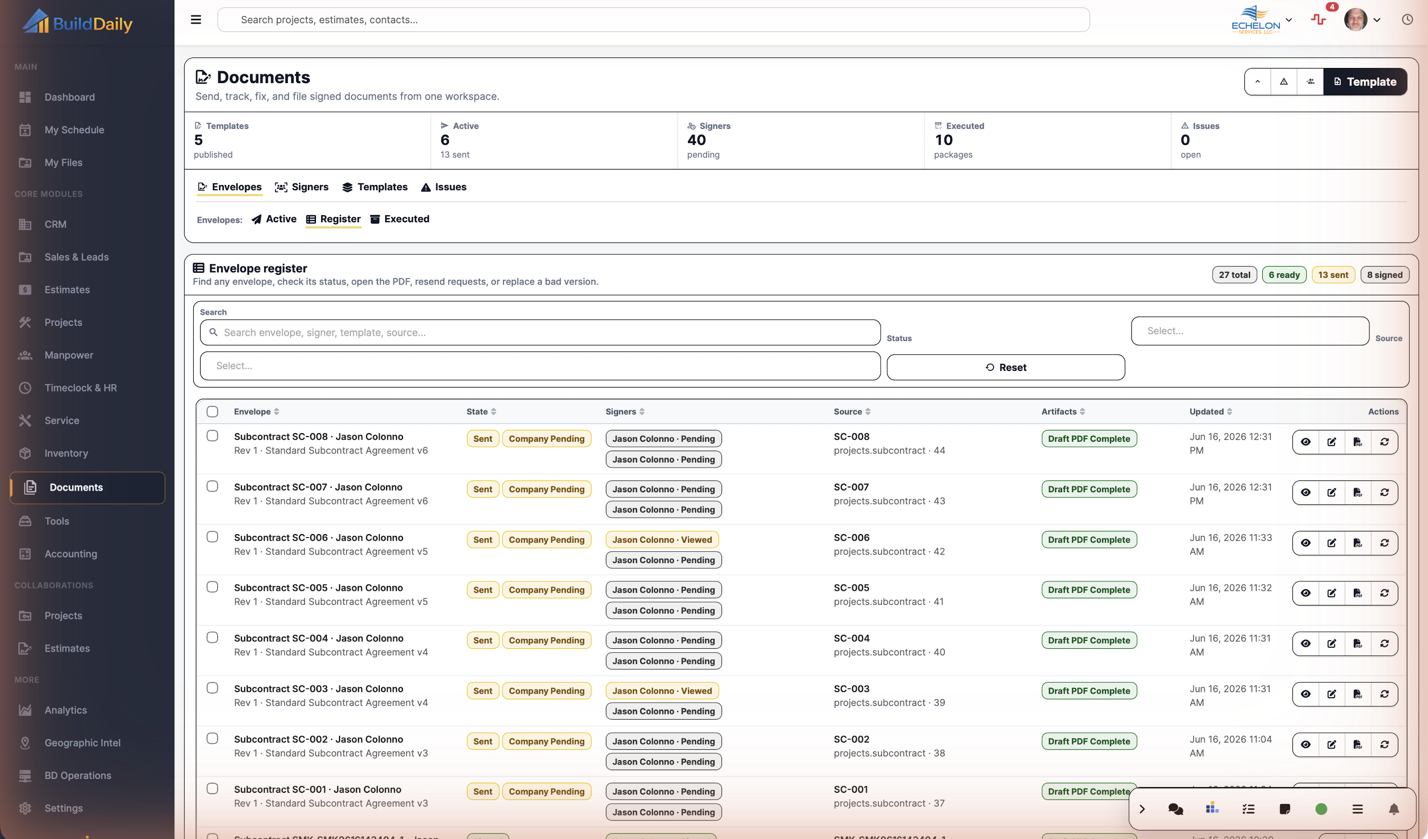Image resolution: width=1428 pixels, height=839 pixels.
Task: Click the bell icon in bottom toolbar
Action: (1394, 809)
